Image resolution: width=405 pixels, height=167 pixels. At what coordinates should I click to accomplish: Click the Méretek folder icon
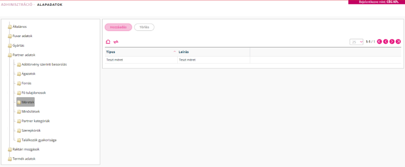[x=19, y=102]
